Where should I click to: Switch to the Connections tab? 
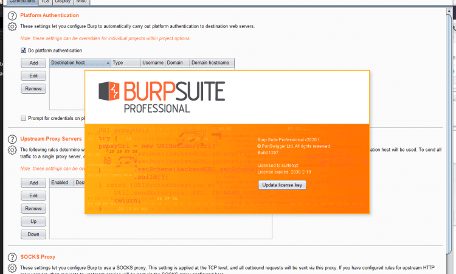(22, 1)
